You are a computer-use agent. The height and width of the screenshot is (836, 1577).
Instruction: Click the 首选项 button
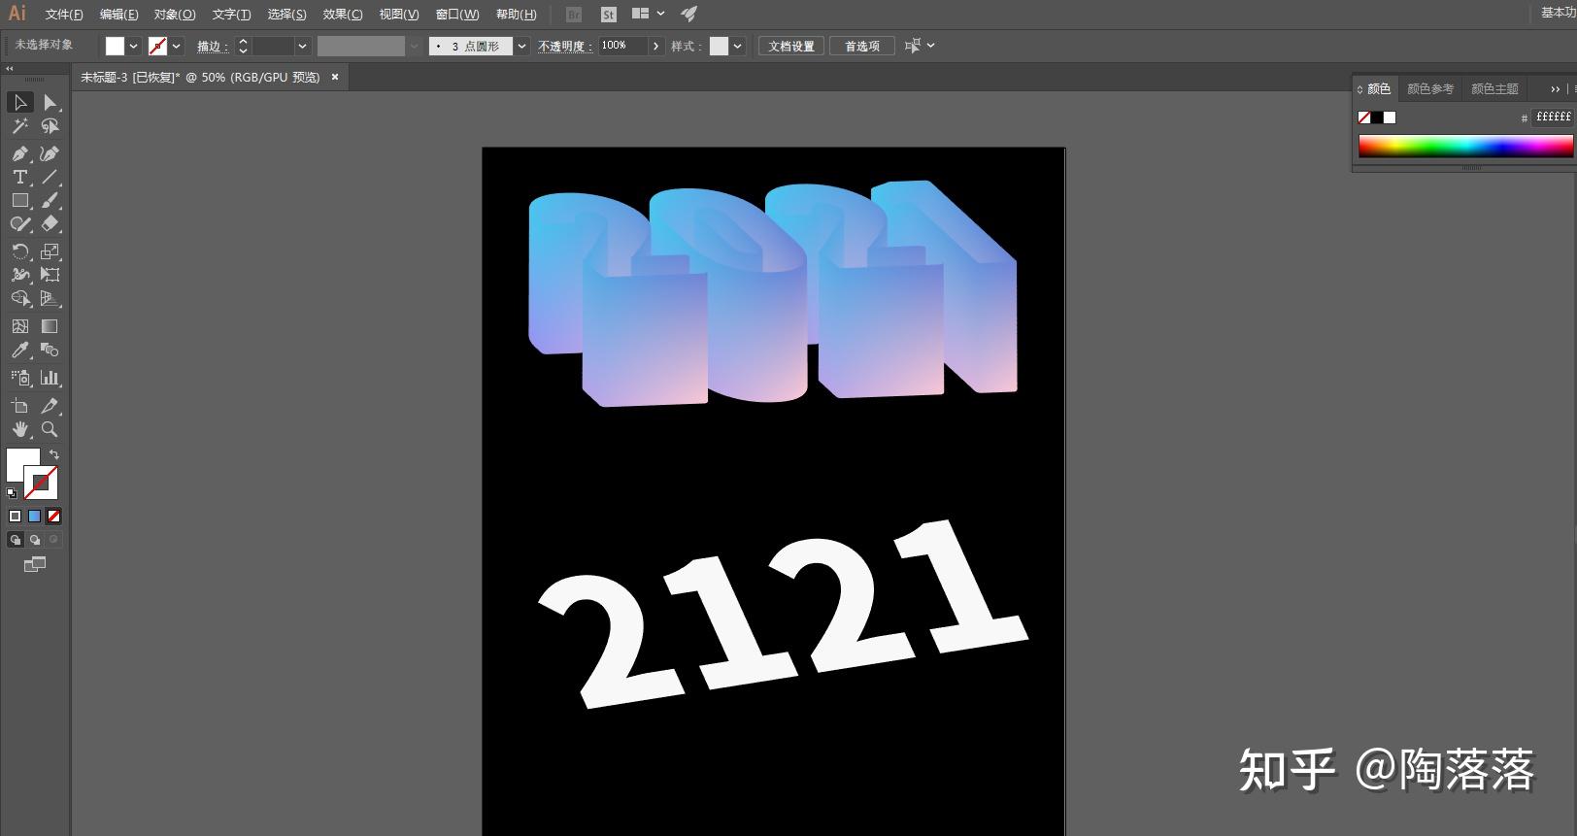[x=862, y=46]
